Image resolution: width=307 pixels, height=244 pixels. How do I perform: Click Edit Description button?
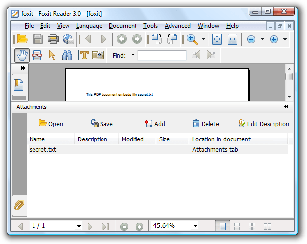click(x=263, y=124)
